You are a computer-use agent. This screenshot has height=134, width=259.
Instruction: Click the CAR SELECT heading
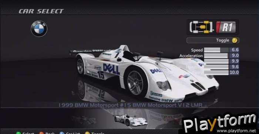click(x=41, y=11)
